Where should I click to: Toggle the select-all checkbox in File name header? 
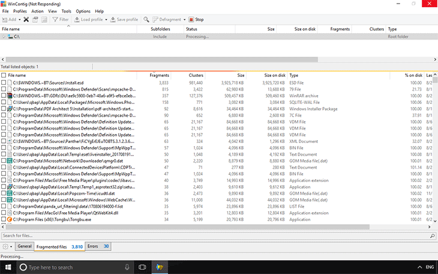[4, 75]
